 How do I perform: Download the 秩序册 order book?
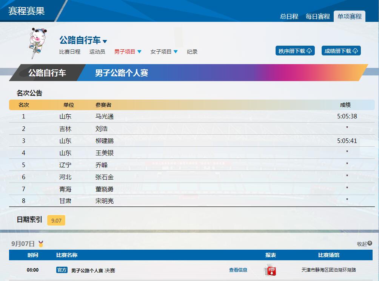[295, 51]
